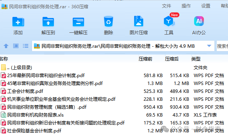Click the 581.8 KB size value
Screen dimensions: 228x138
(x=153, y=76)
